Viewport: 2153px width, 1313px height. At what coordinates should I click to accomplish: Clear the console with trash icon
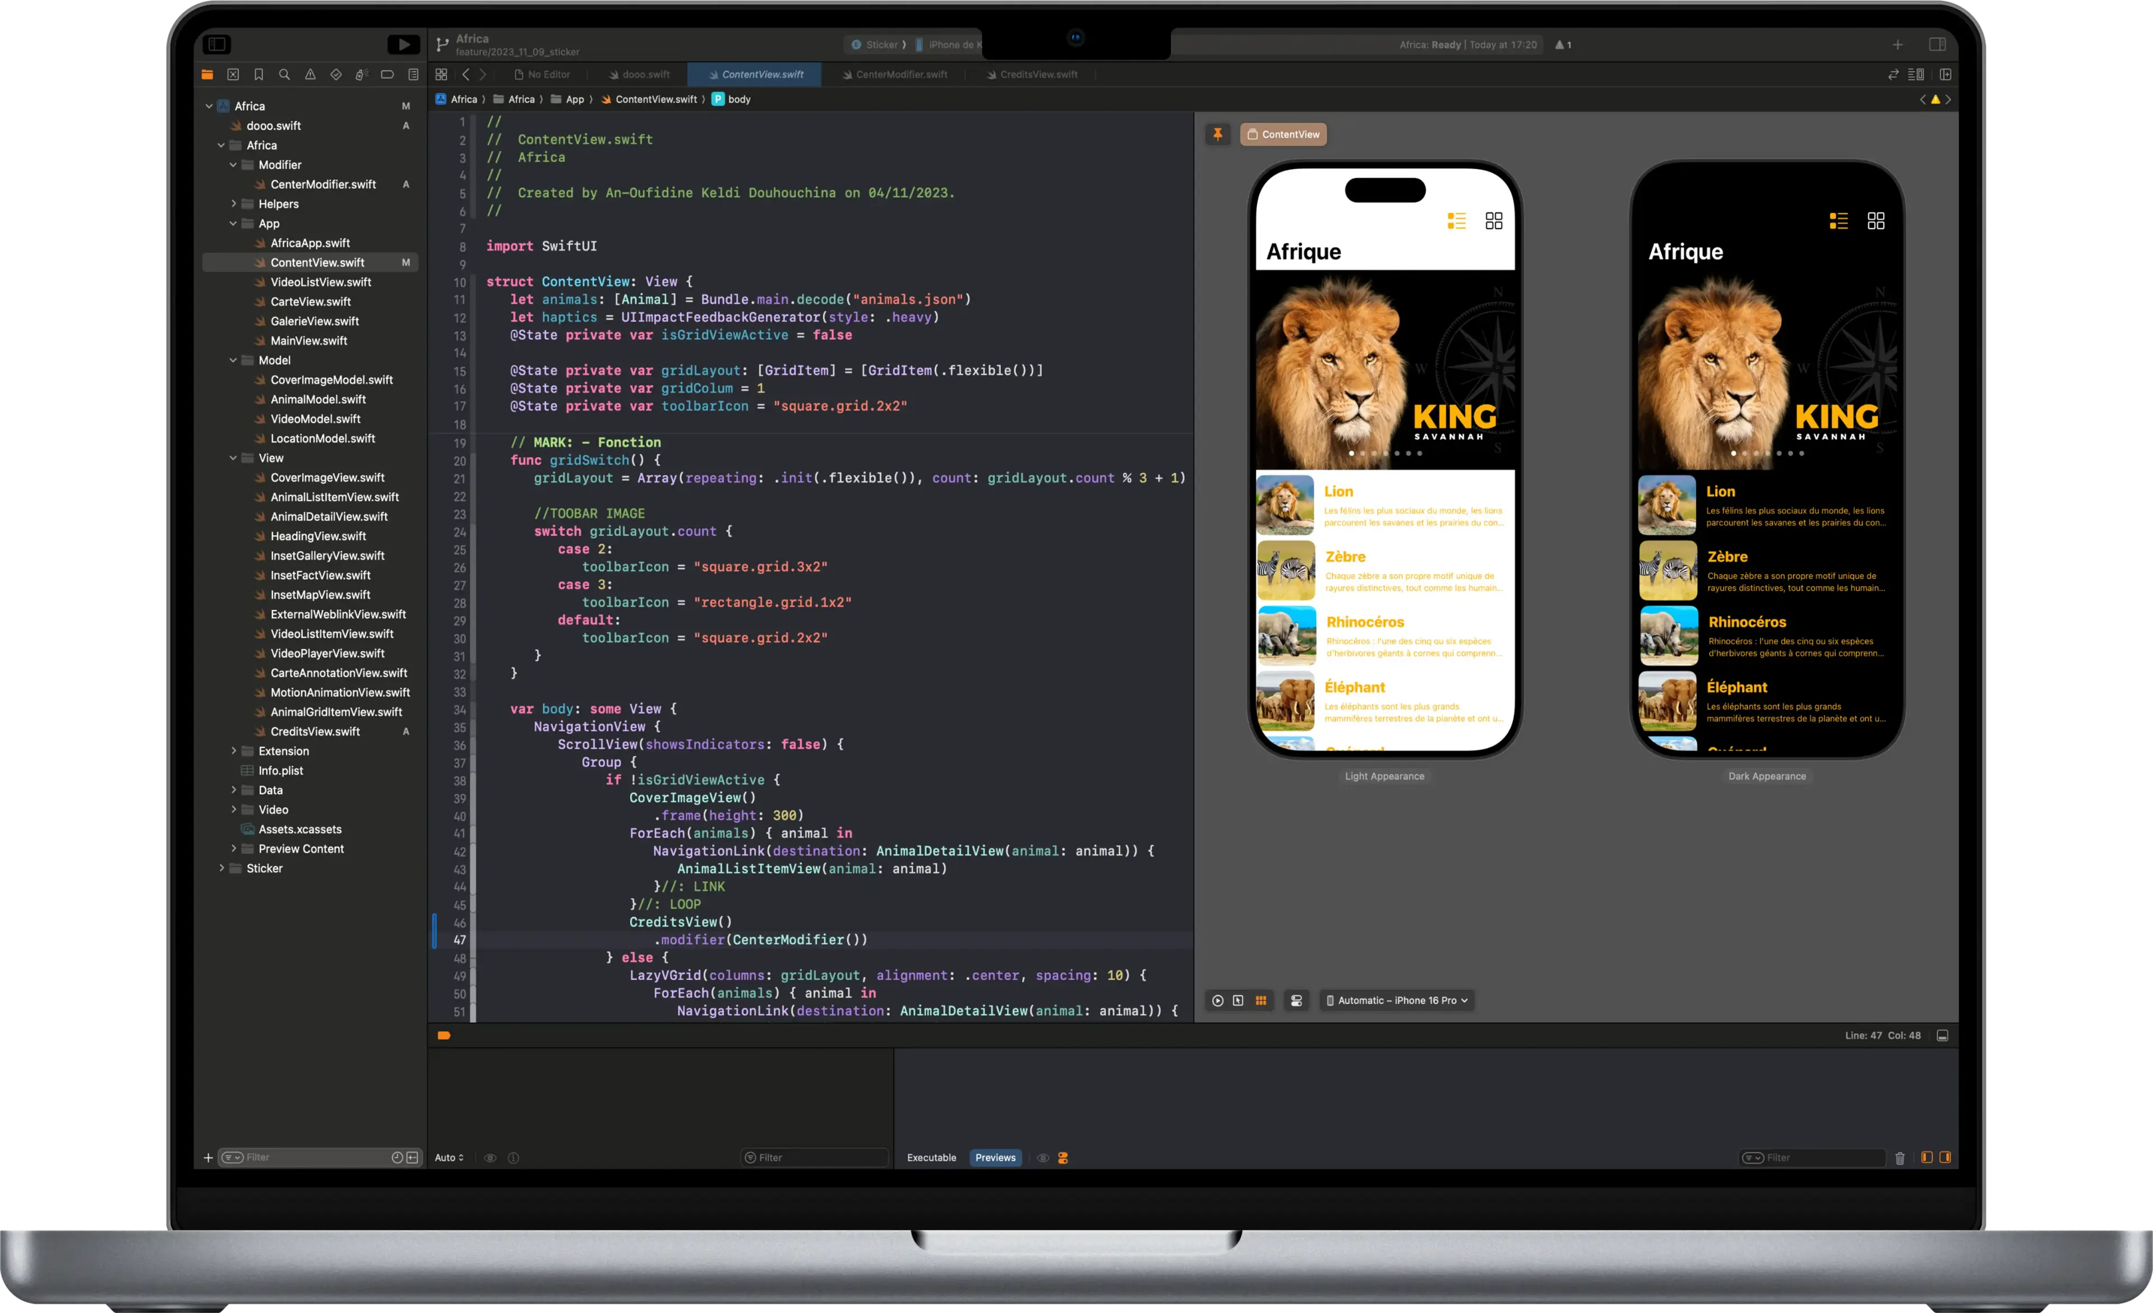point(1900,1158)
